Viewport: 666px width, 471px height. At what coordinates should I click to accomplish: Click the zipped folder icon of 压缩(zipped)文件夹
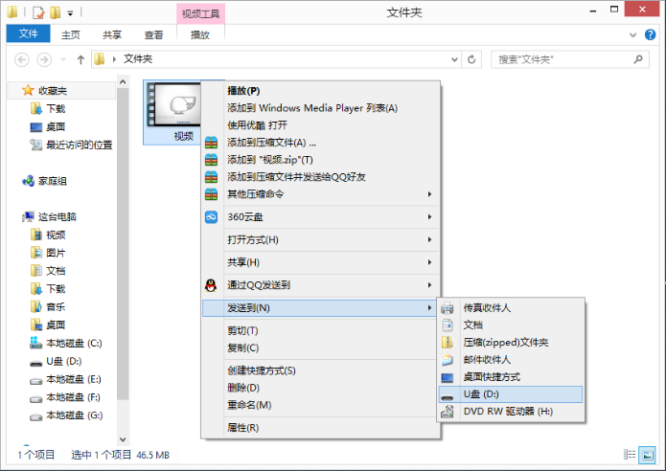click(448, 343)
